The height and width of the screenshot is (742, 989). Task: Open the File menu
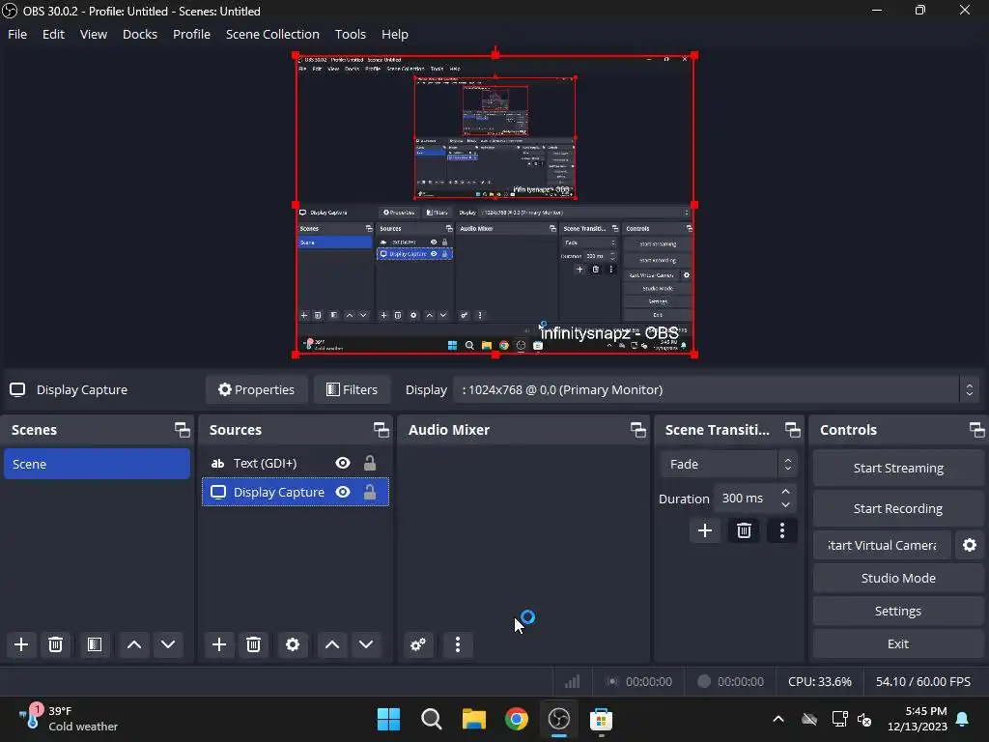point(17,34)
